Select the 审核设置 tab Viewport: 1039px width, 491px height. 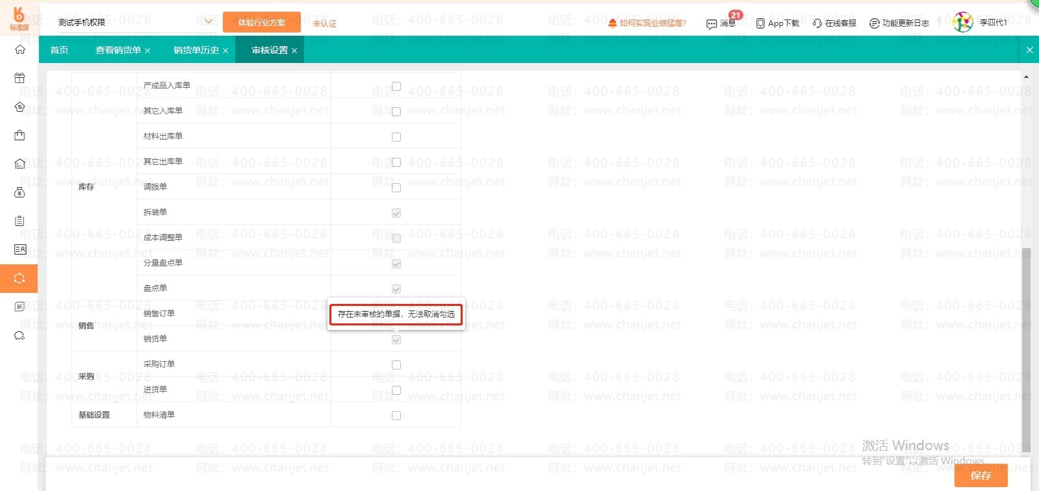click(270, 50)
